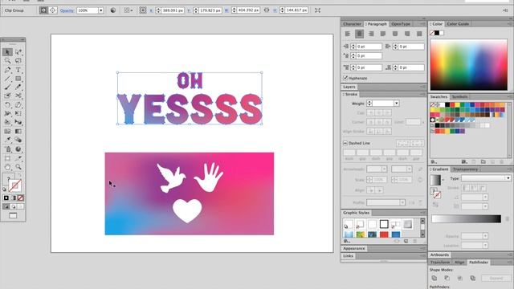Select the Lasso tool

18,61
